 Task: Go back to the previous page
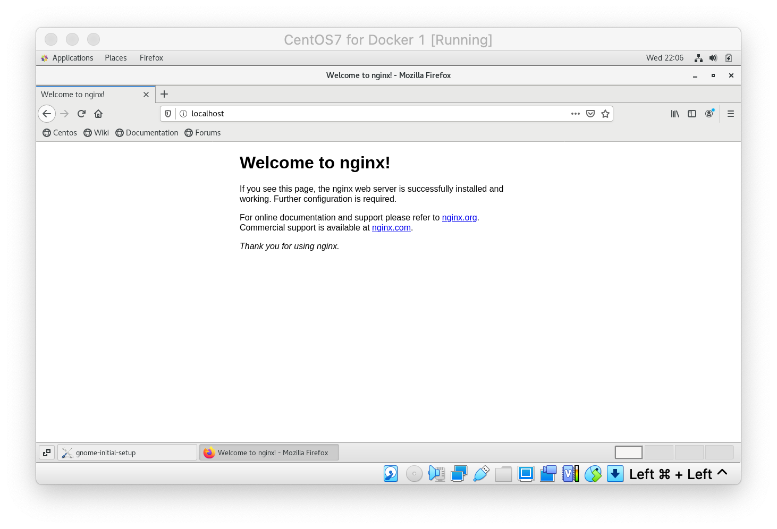tap(47, 114)
